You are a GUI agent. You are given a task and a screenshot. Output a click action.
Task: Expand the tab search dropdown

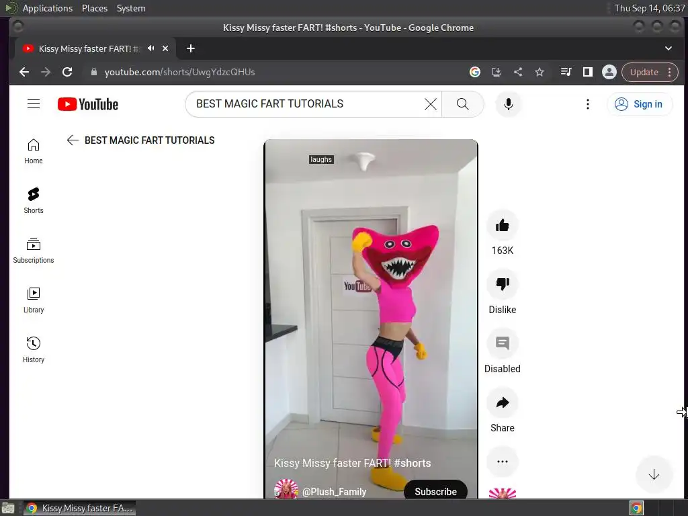pyautogui.click(x=669, y=48)
